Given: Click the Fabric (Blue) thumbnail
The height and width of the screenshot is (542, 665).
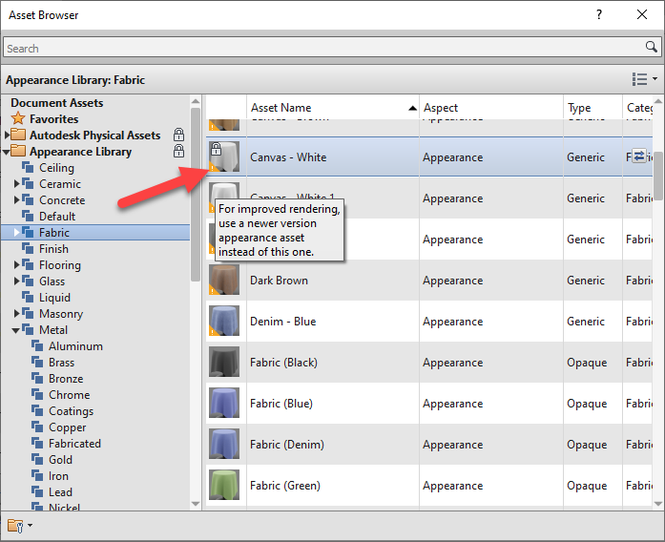Looking at the screenshot, I should tap(224, 403).
